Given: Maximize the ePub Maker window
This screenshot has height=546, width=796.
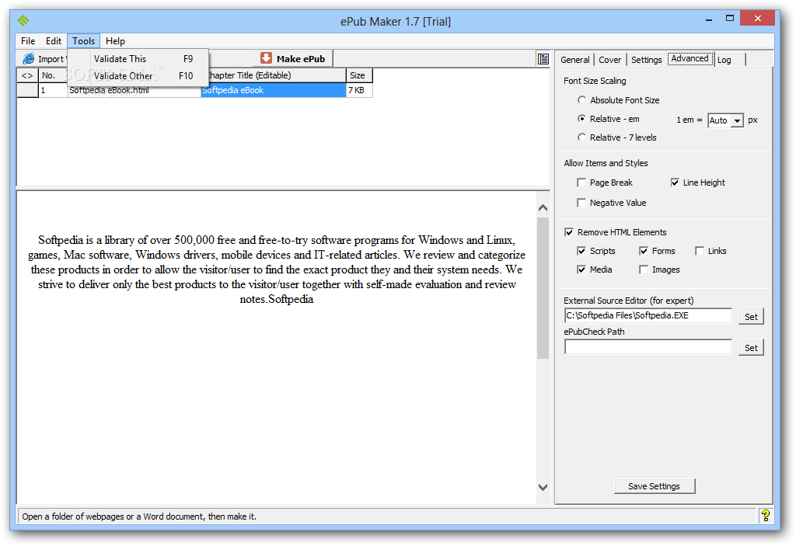Looking at the screenshot, I should click(729, 19).
